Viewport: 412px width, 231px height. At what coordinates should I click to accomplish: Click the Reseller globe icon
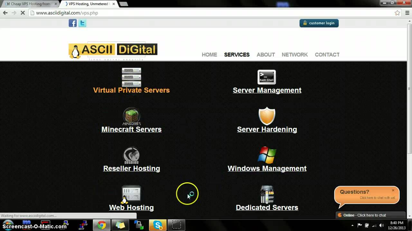click(131, 155)
